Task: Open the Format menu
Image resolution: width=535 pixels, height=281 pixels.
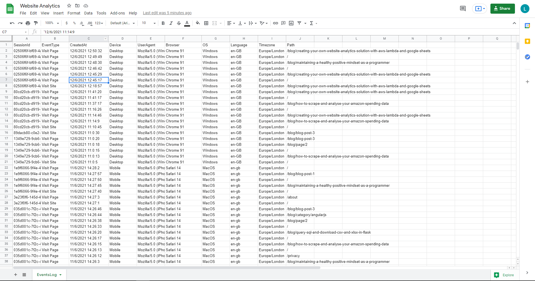Action: coord(74,13)
